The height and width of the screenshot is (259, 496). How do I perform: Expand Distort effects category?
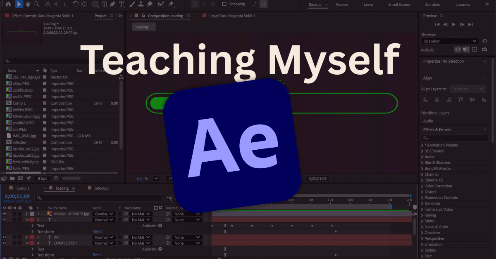click(422, 192)
